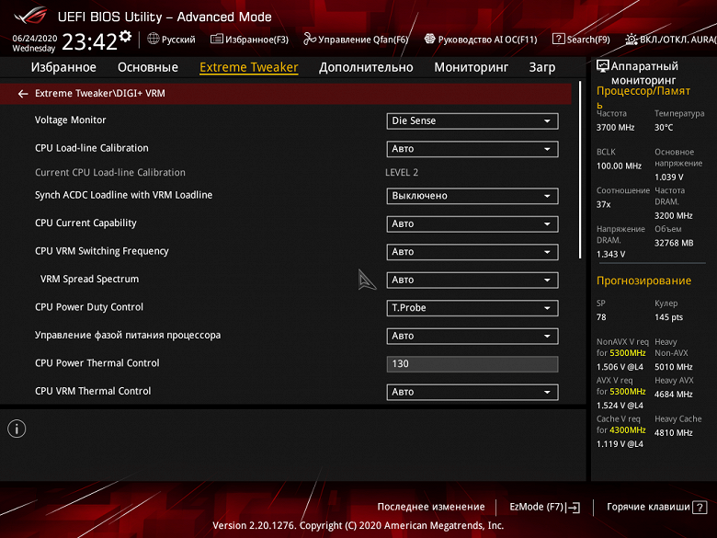Image resolution: width=717 pixels, height=538 pixels.
Task: Open Synch ACDC Loadline dropdown
Action: point(472,196)
